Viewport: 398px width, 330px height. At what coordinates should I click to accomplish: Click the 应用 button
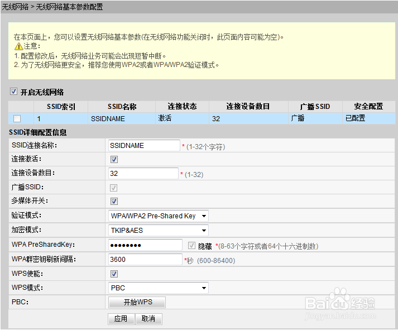pos(121,319)
